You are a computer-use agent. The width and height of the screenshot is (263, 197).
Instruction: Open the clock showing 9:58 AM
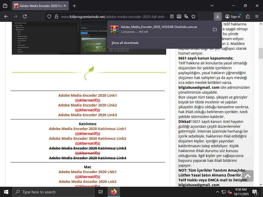241,192
